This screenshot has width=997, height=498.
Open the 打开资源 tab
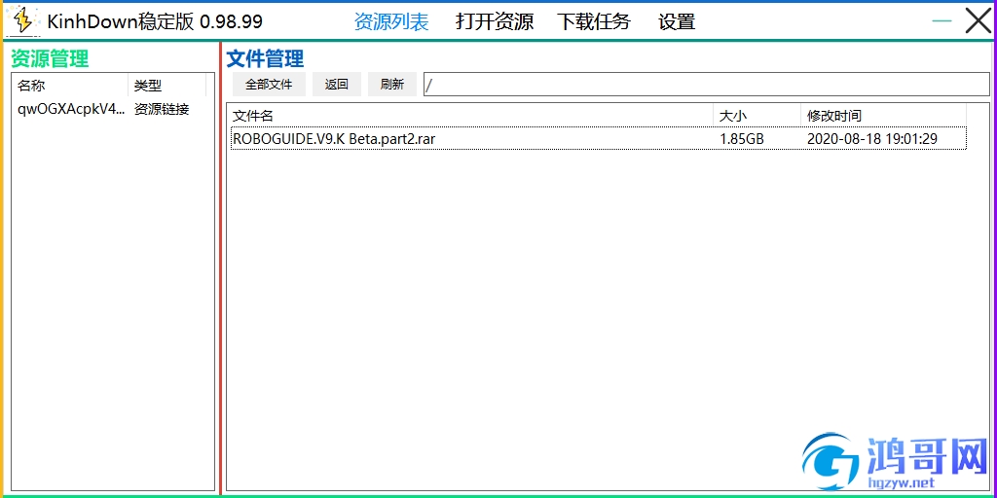494,21
